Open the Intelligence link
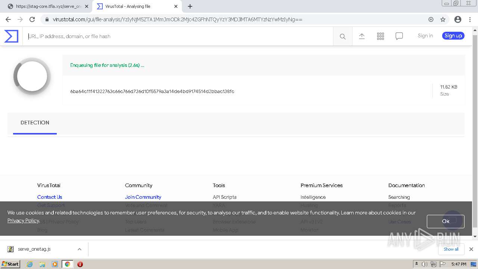478x269 pixels. 313,197
